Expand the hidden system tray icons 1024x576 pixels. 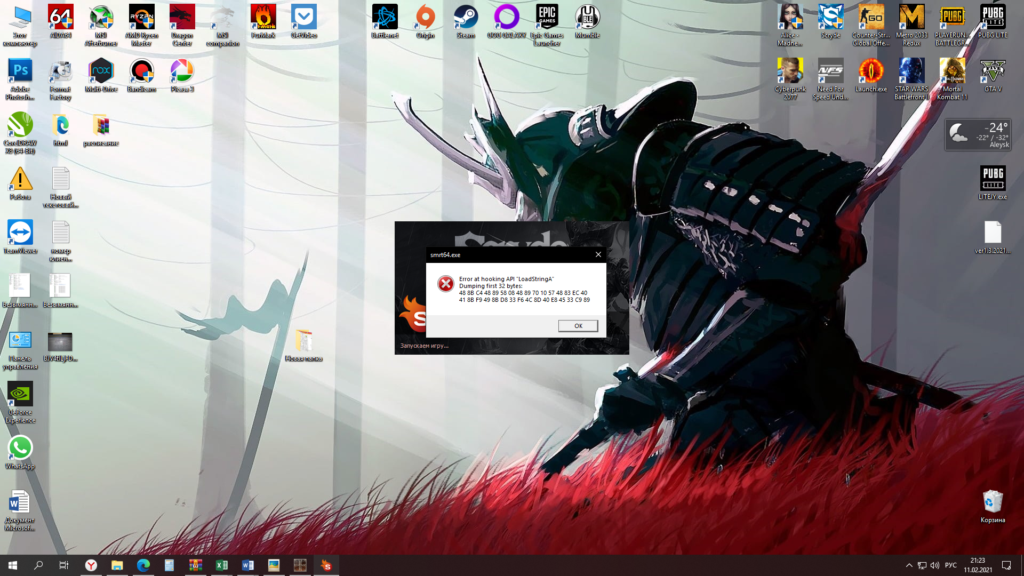tap(909, 565)
